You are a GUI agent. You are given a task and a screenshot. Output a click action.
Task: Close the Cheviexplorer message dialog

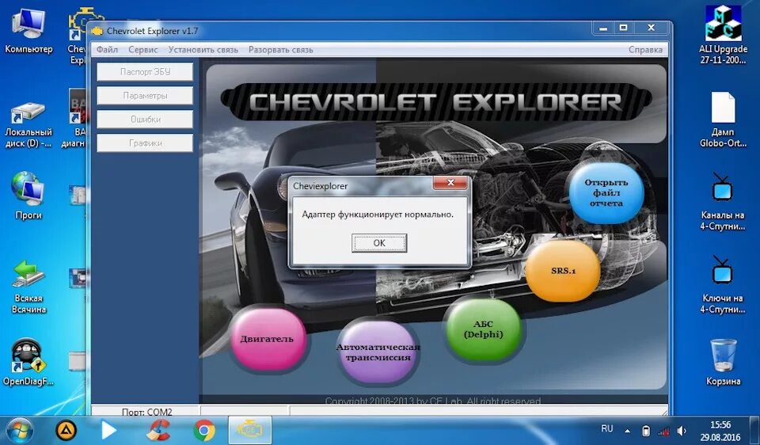450,183
